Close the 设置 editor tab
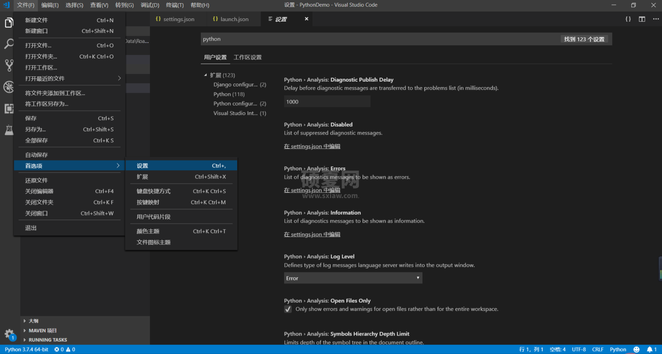This screenshot has height=354, width=662. coord(306,19)
